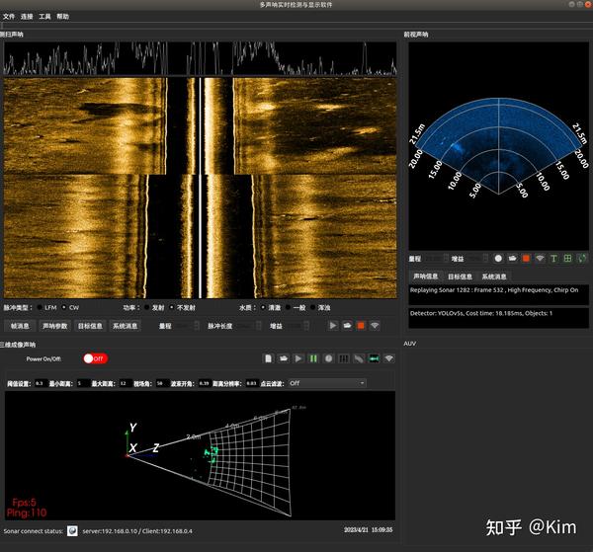Click the side-scan sonar play icon
593x552 pixels.
point(333,325)
